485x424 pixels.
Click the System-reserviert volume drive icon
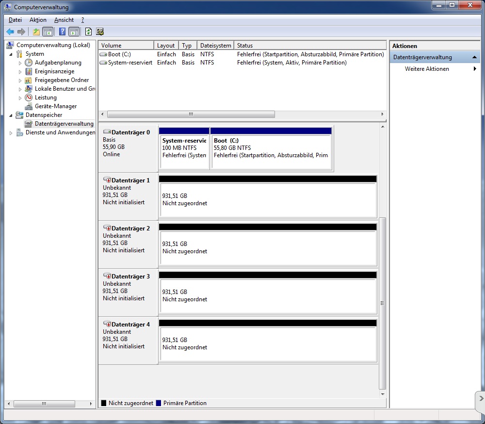tap(103, 63)
